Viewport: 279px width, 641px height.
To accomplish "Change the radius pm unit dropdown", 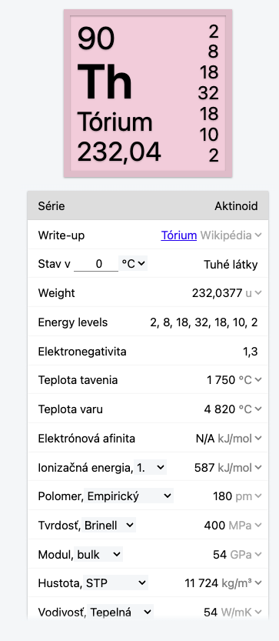I will [x=249, y=496].
